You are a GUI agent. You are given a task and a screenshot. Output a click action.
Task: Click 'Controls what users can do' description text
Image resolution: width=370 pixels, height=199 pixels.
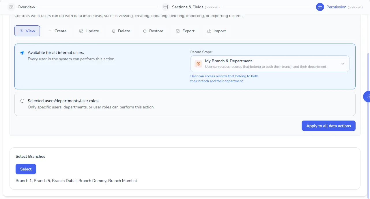tap(129, 16)
